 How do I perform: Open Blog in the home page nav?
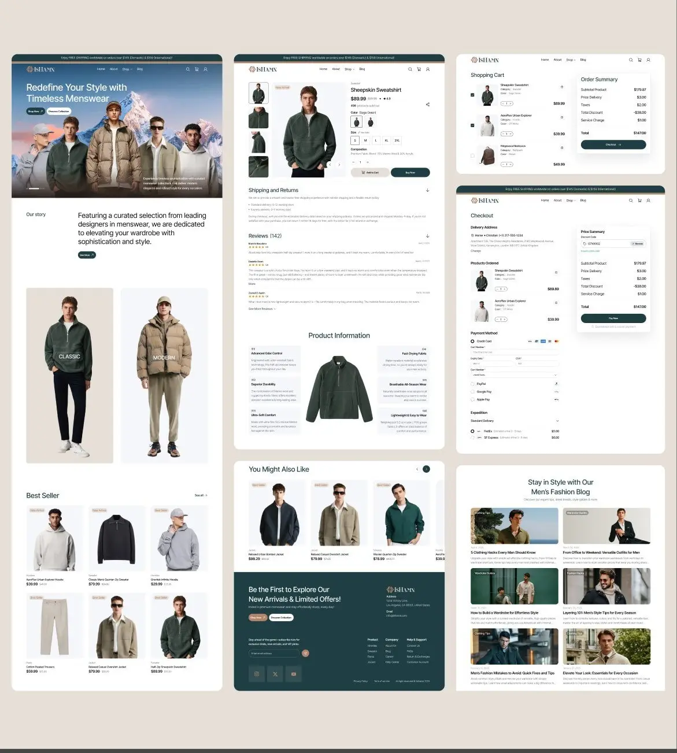point(140,69)
